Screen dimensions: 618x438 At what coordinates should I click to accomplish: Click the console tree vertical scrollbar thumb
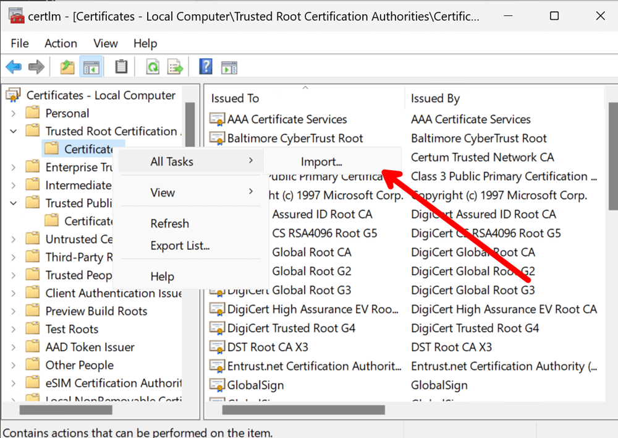(190, 124)
